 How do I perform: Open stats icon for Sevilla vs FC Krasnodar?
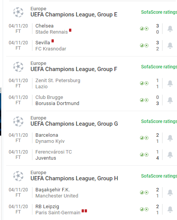tap(142, 45)
